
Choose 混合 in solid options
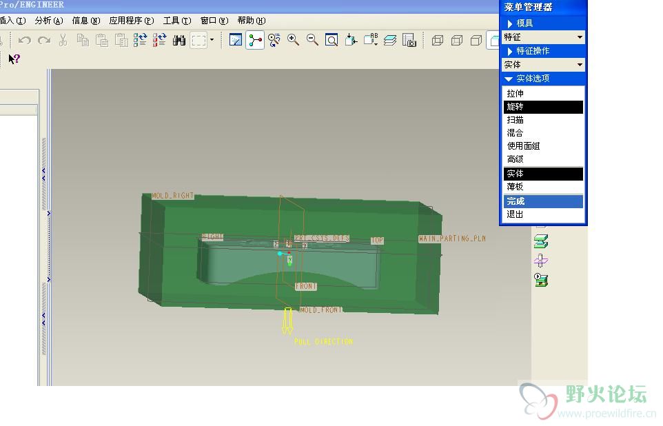click(543, 133)
